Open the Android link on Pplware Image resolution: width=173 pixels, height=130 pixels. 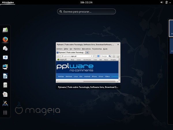[x=87, y=77]
